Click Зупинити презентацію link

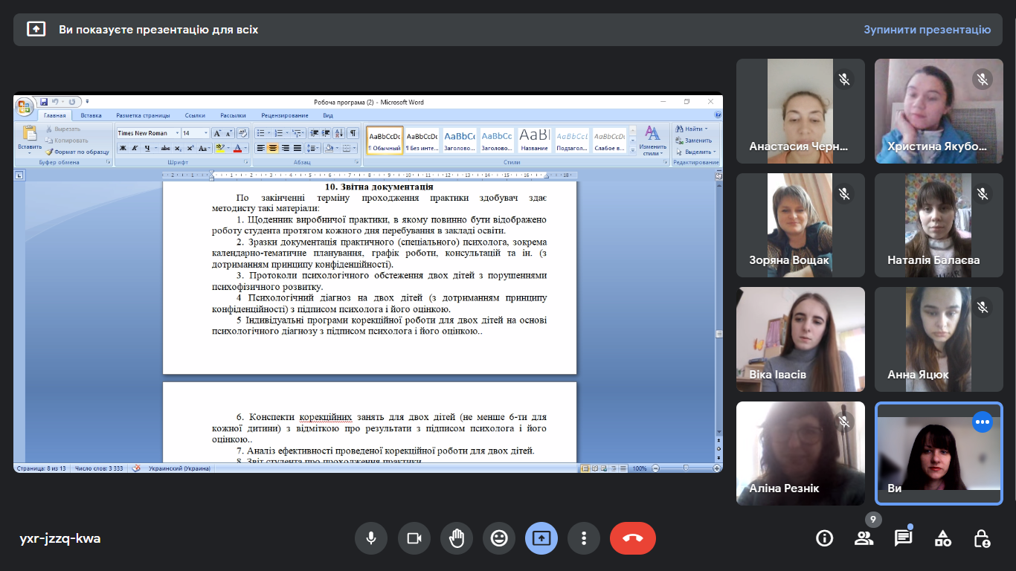927,30
